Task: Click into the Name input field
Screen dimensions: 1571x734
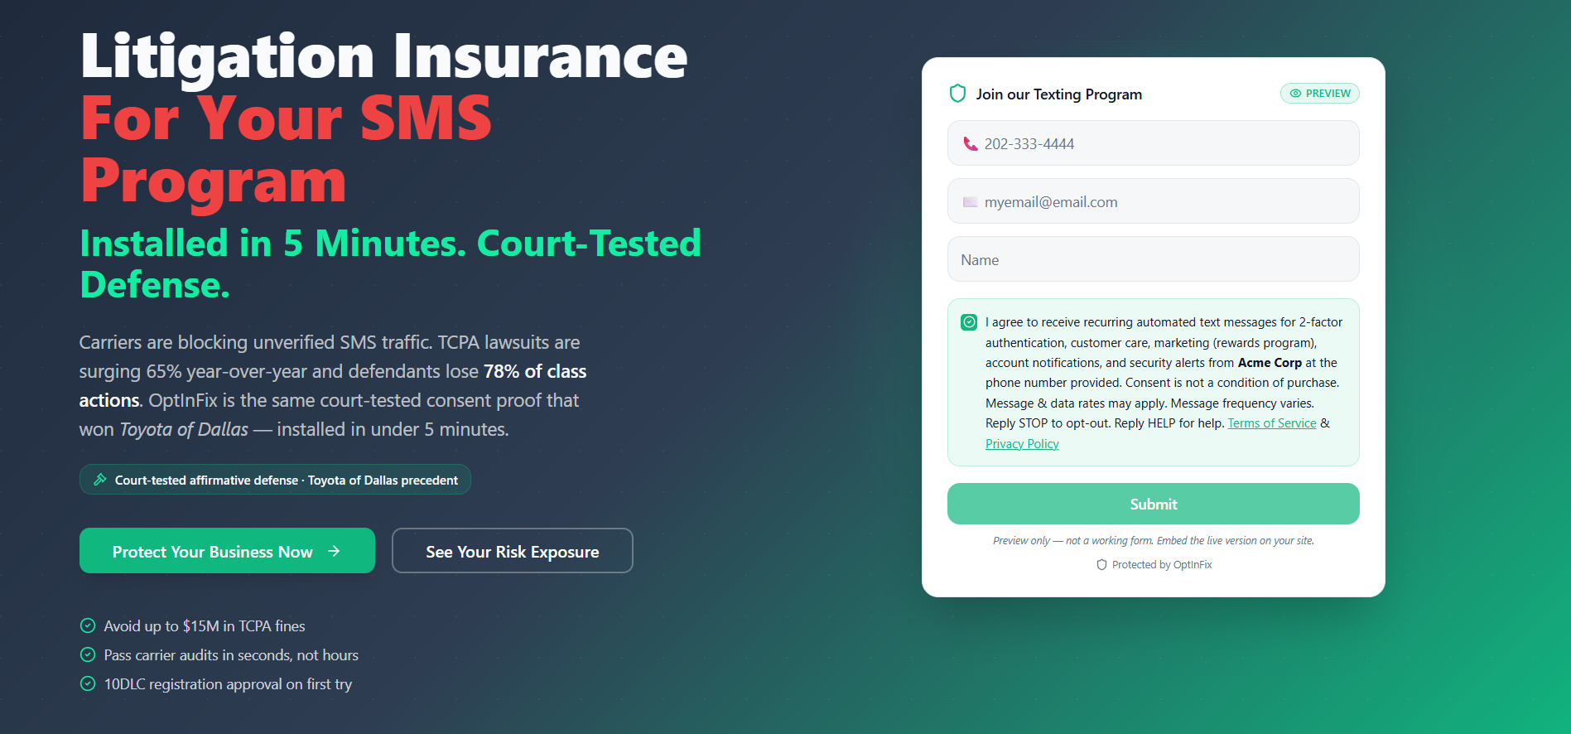Action: point(1153,260)
